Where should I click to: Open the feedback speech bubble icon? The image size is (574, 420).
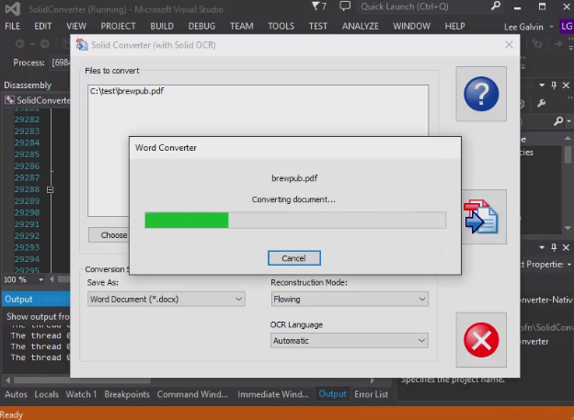(345, 6)
